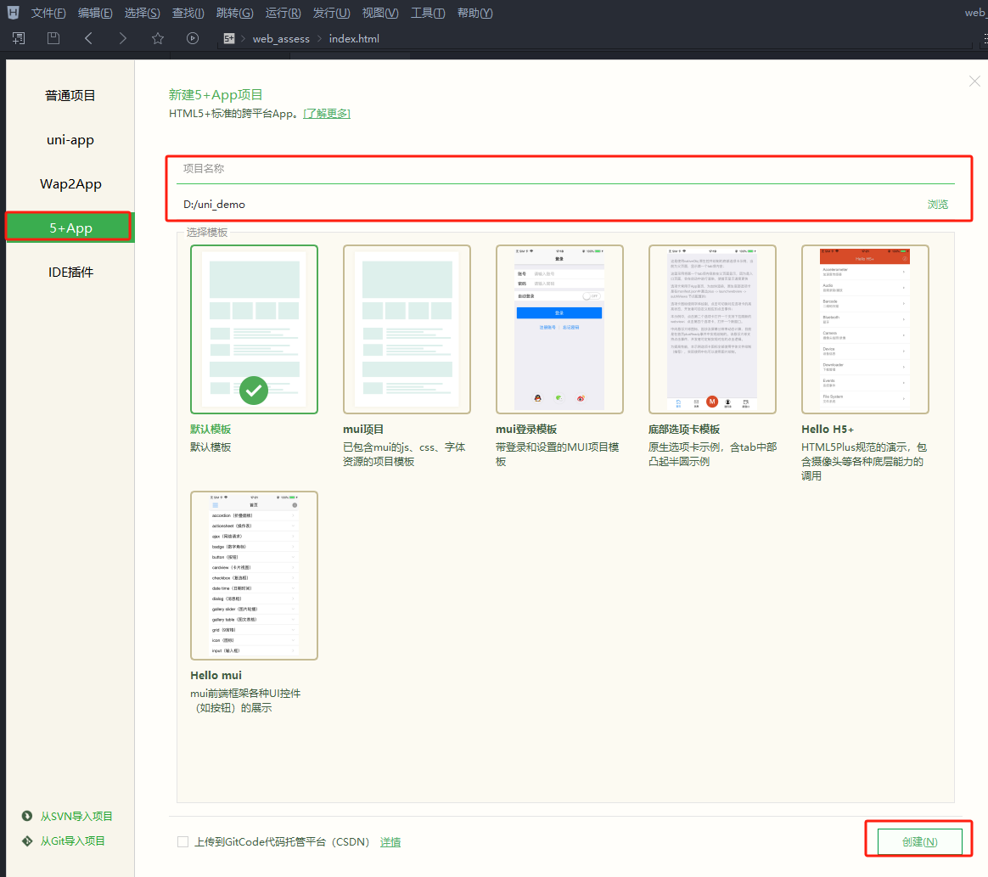
Task: Select the Wap2App project type
Action: click(70, 184)
